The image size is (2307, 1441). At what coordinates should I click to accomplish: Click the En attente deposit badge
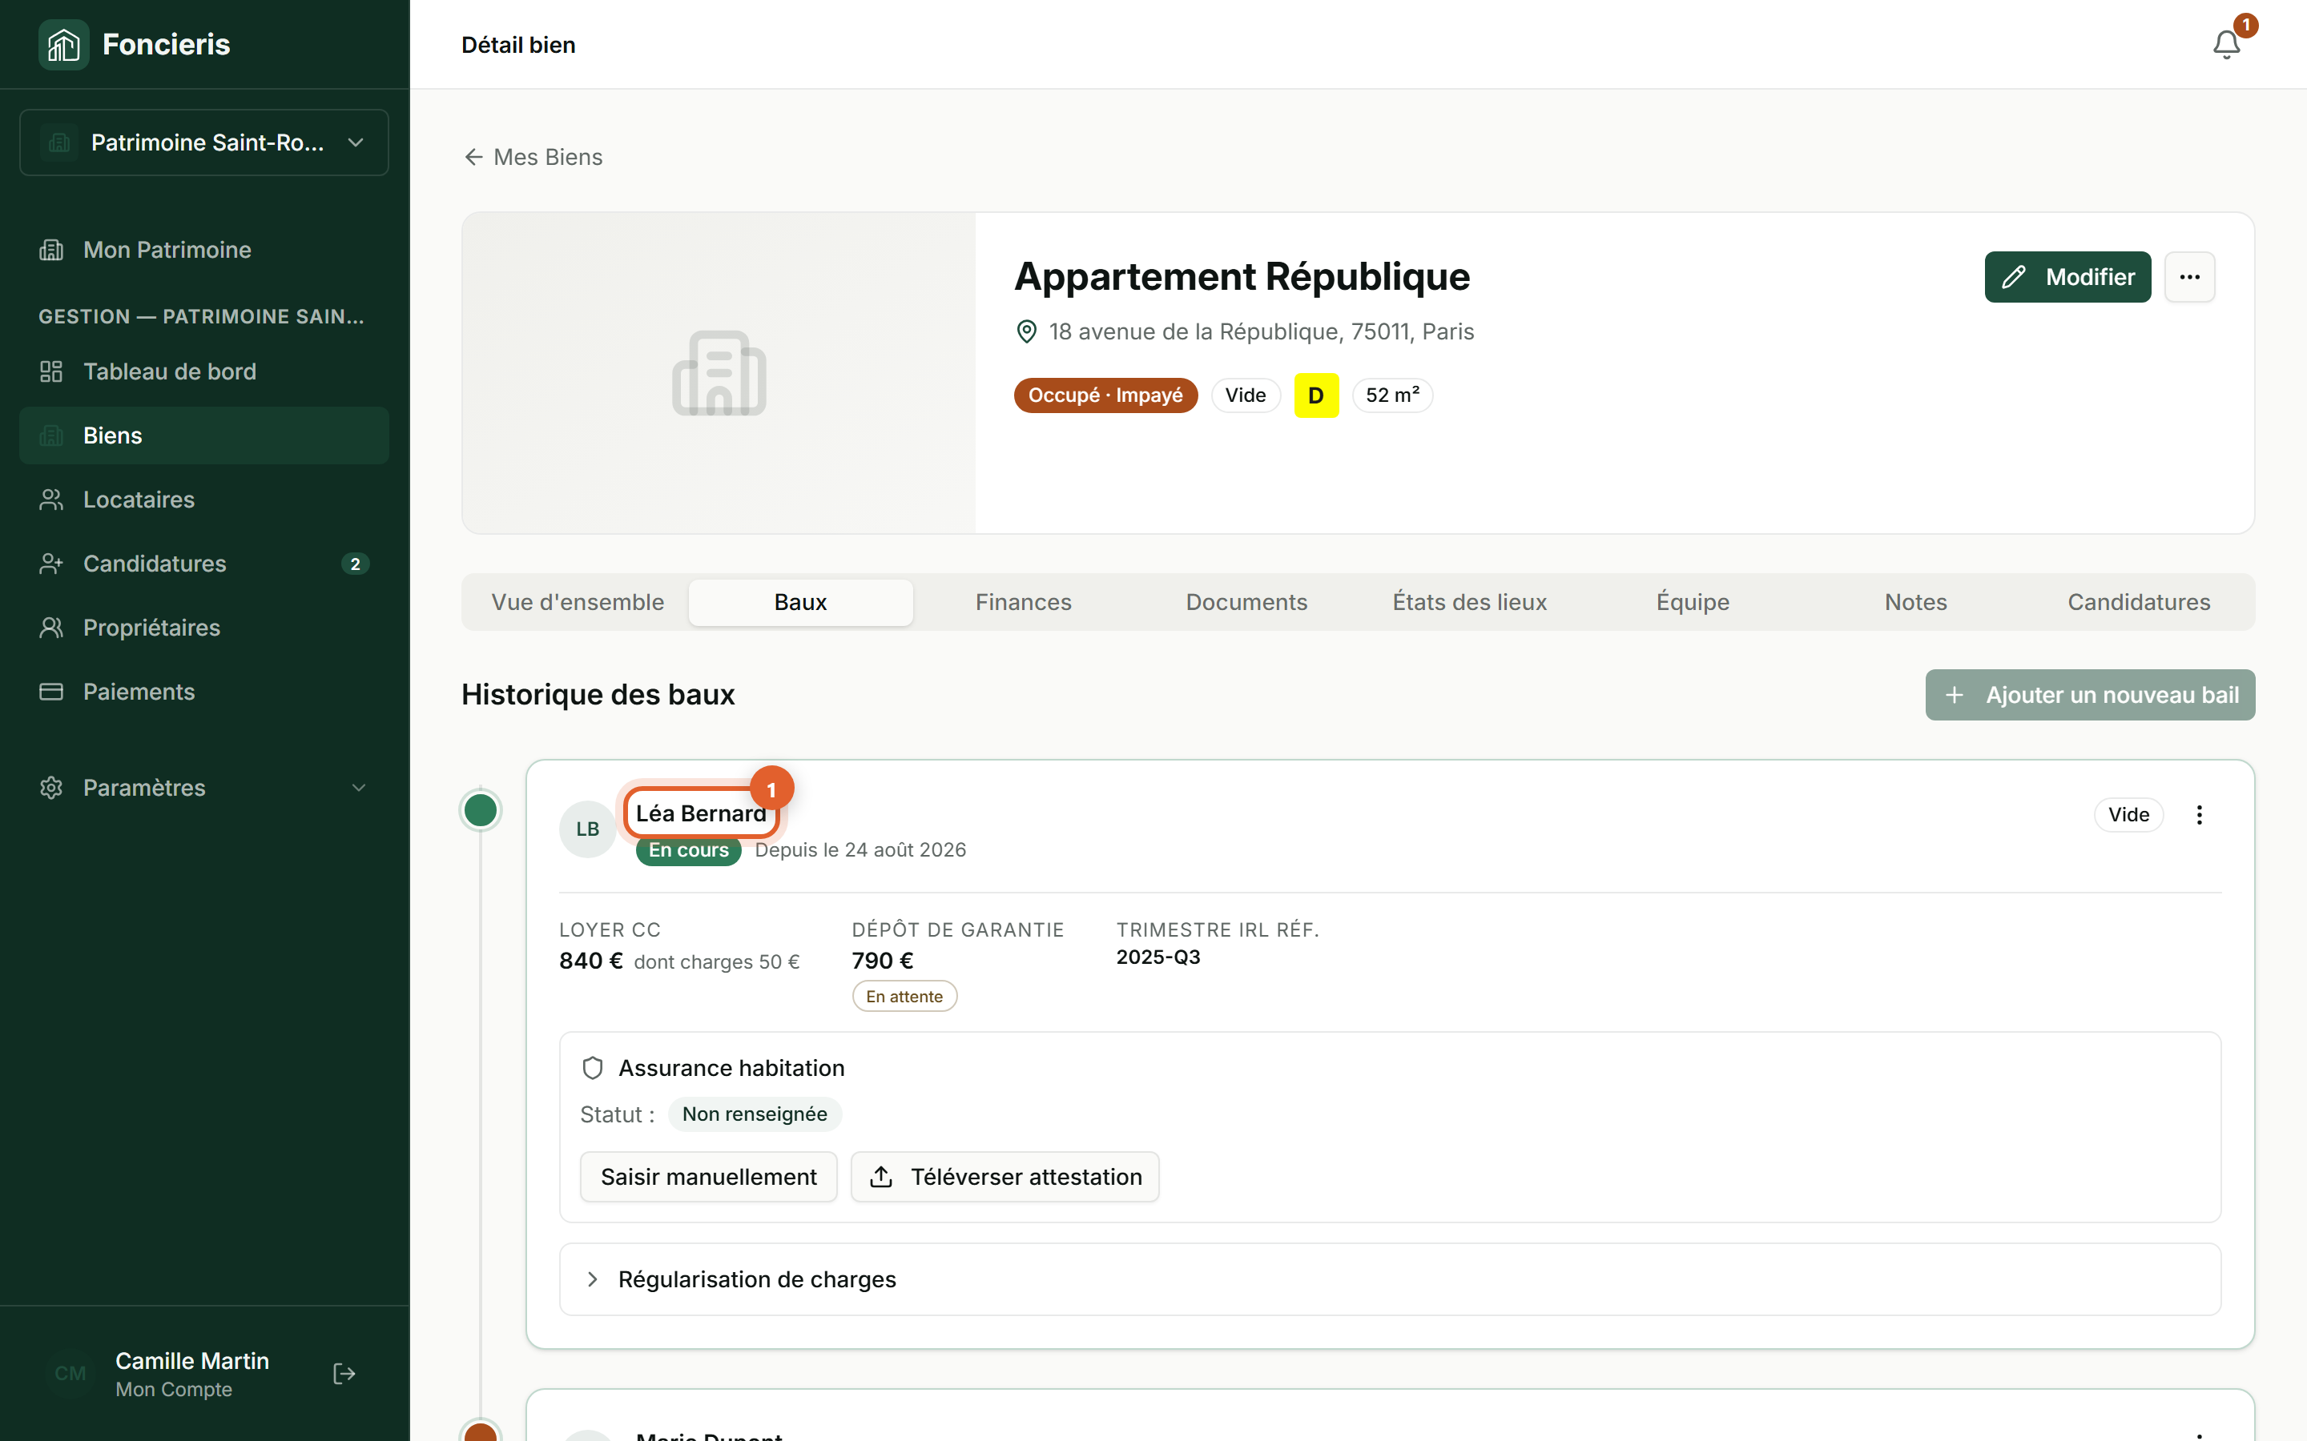point(904,996)
